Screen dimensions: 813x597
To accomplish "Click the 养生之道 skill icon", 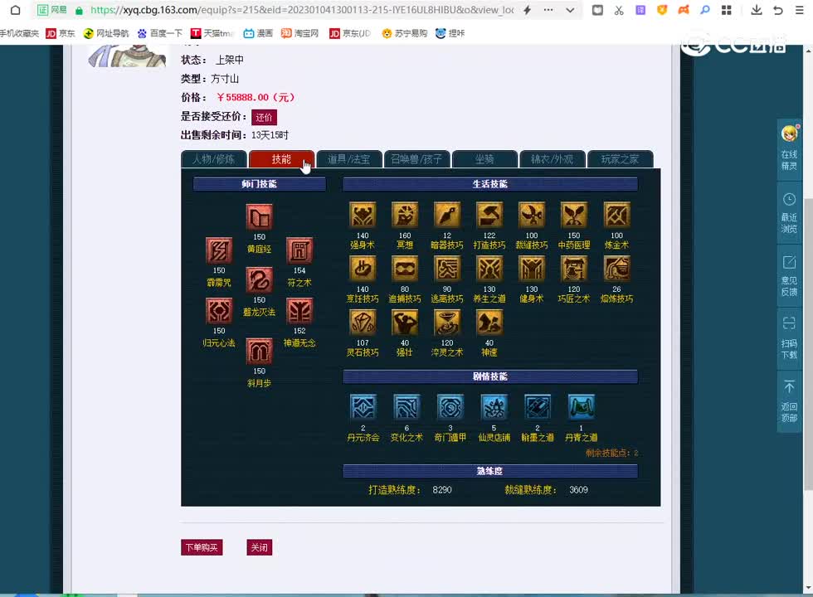I will click(x=489, y=269).
